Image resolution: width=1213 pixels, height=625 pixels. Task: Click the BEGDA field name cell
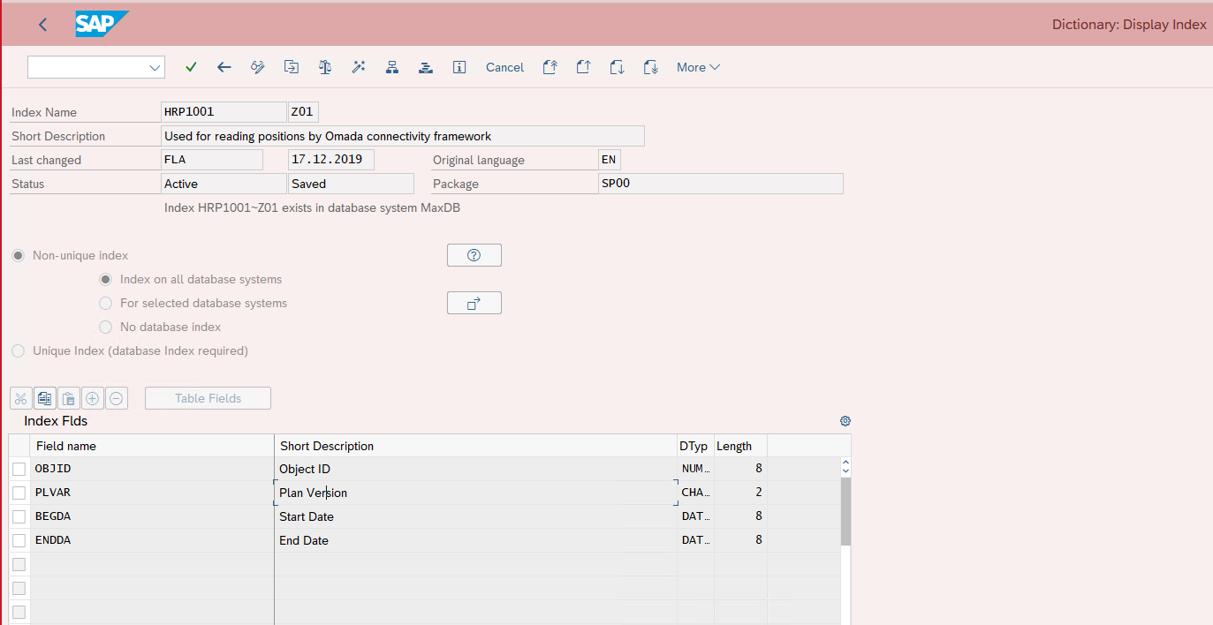click(152, 516)
